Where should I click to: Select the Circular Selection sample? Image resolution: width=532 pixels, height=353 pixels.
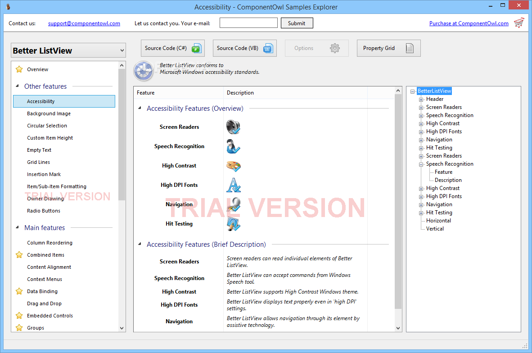click(x=47, y=126)
